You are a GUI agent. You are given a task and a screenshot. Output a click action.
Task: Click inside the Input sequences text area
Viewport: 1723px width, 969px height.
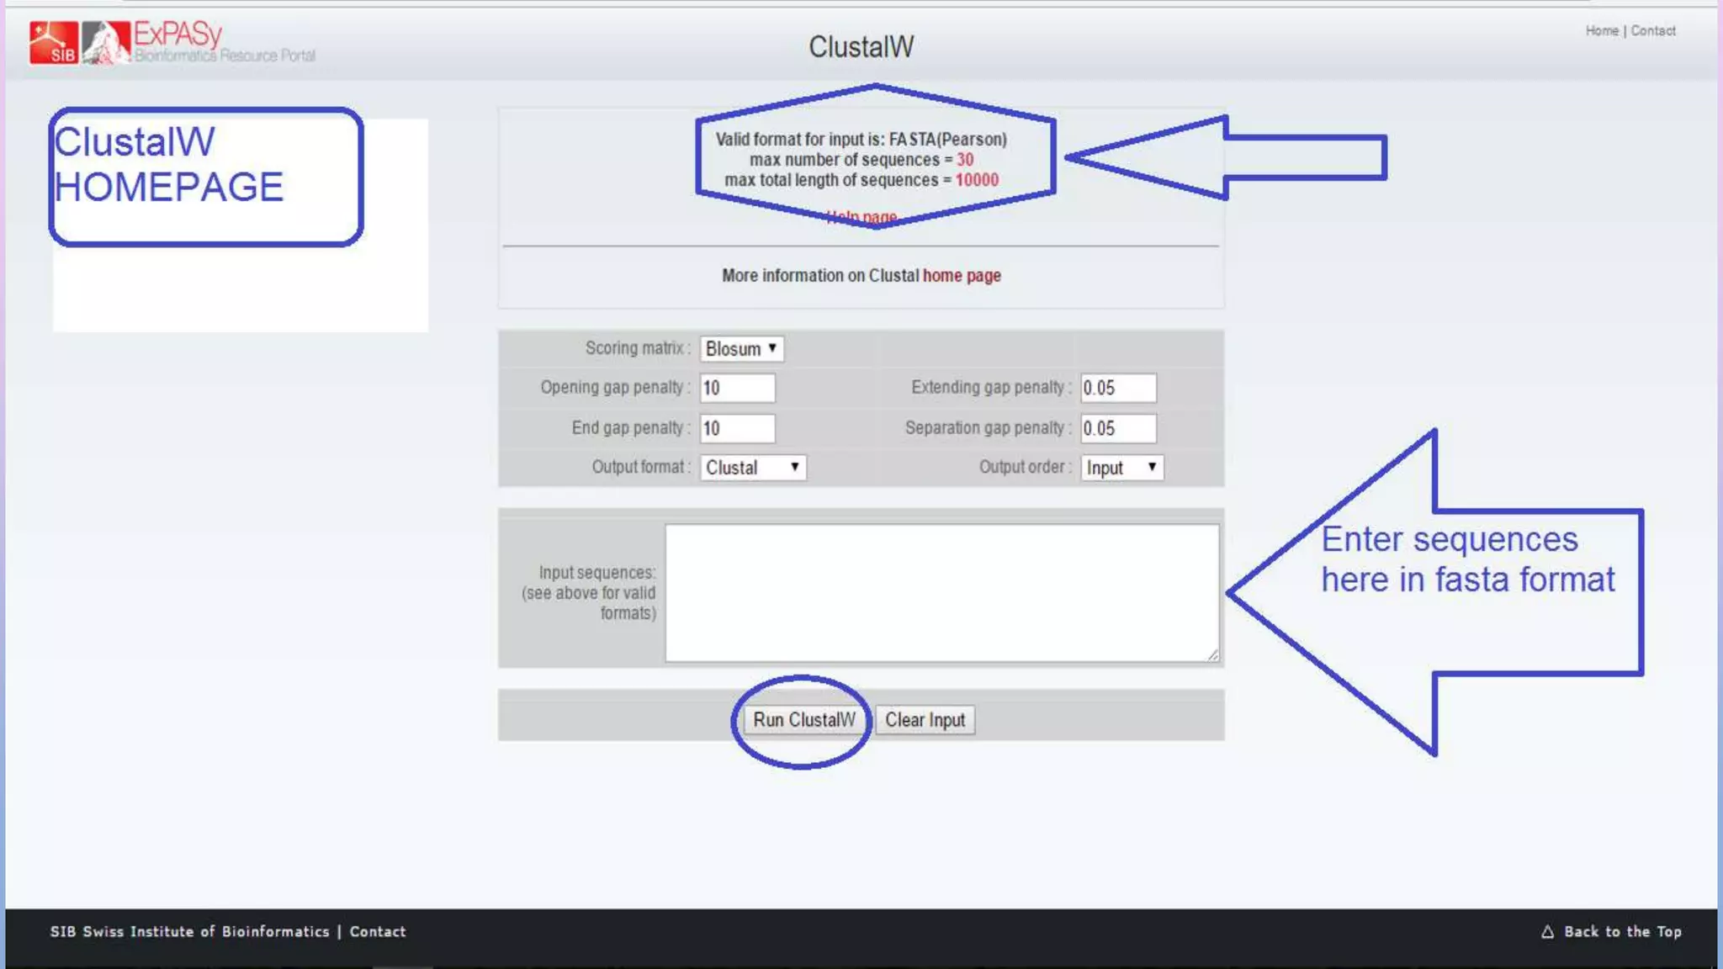click(x=941, y=592)
